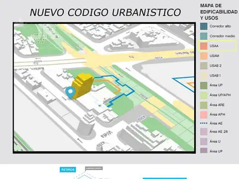Select the Corredor alto color swatch
This screenshot has width=239, height=179.
pyautogui.click(x=204, y=26)
